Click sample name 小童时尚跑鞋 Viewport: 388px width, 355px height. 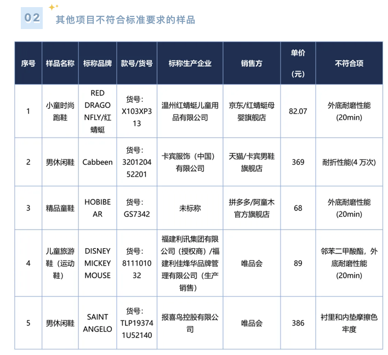[60, 111]
